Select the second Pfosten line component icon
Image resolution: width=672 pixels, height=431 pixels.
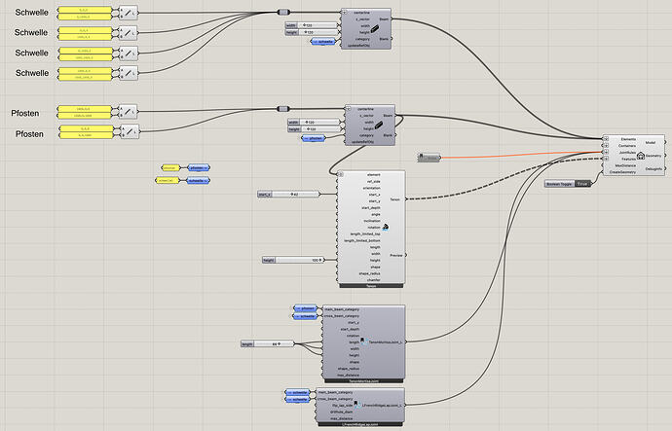pos(130,131)
